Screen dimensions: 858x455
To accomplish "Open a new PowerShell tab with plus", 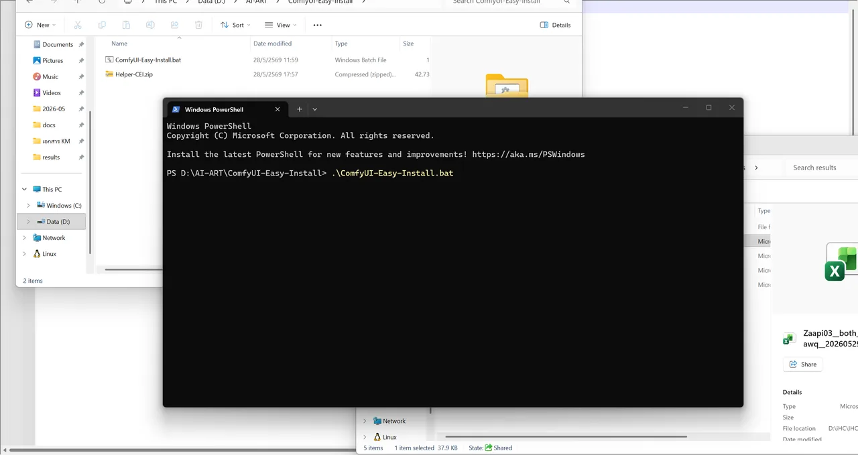I will coord(300,109).
